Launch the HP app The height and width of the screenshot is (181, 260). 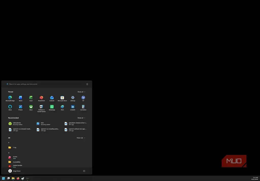pyautogui.click(x=83, y=98)
